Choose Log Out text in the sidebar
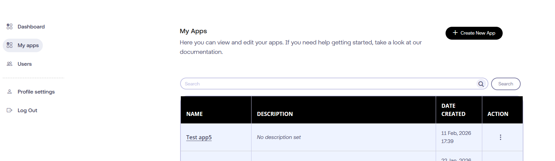Screen dimensions: 555x161 27,110
